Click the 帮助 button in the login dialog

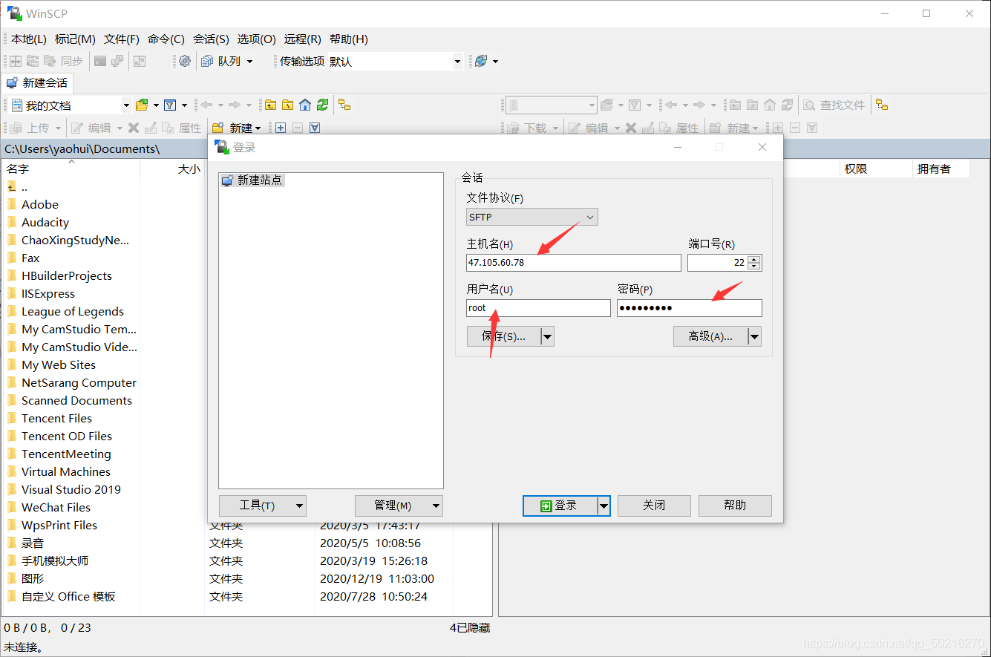(x=735, y=506)
